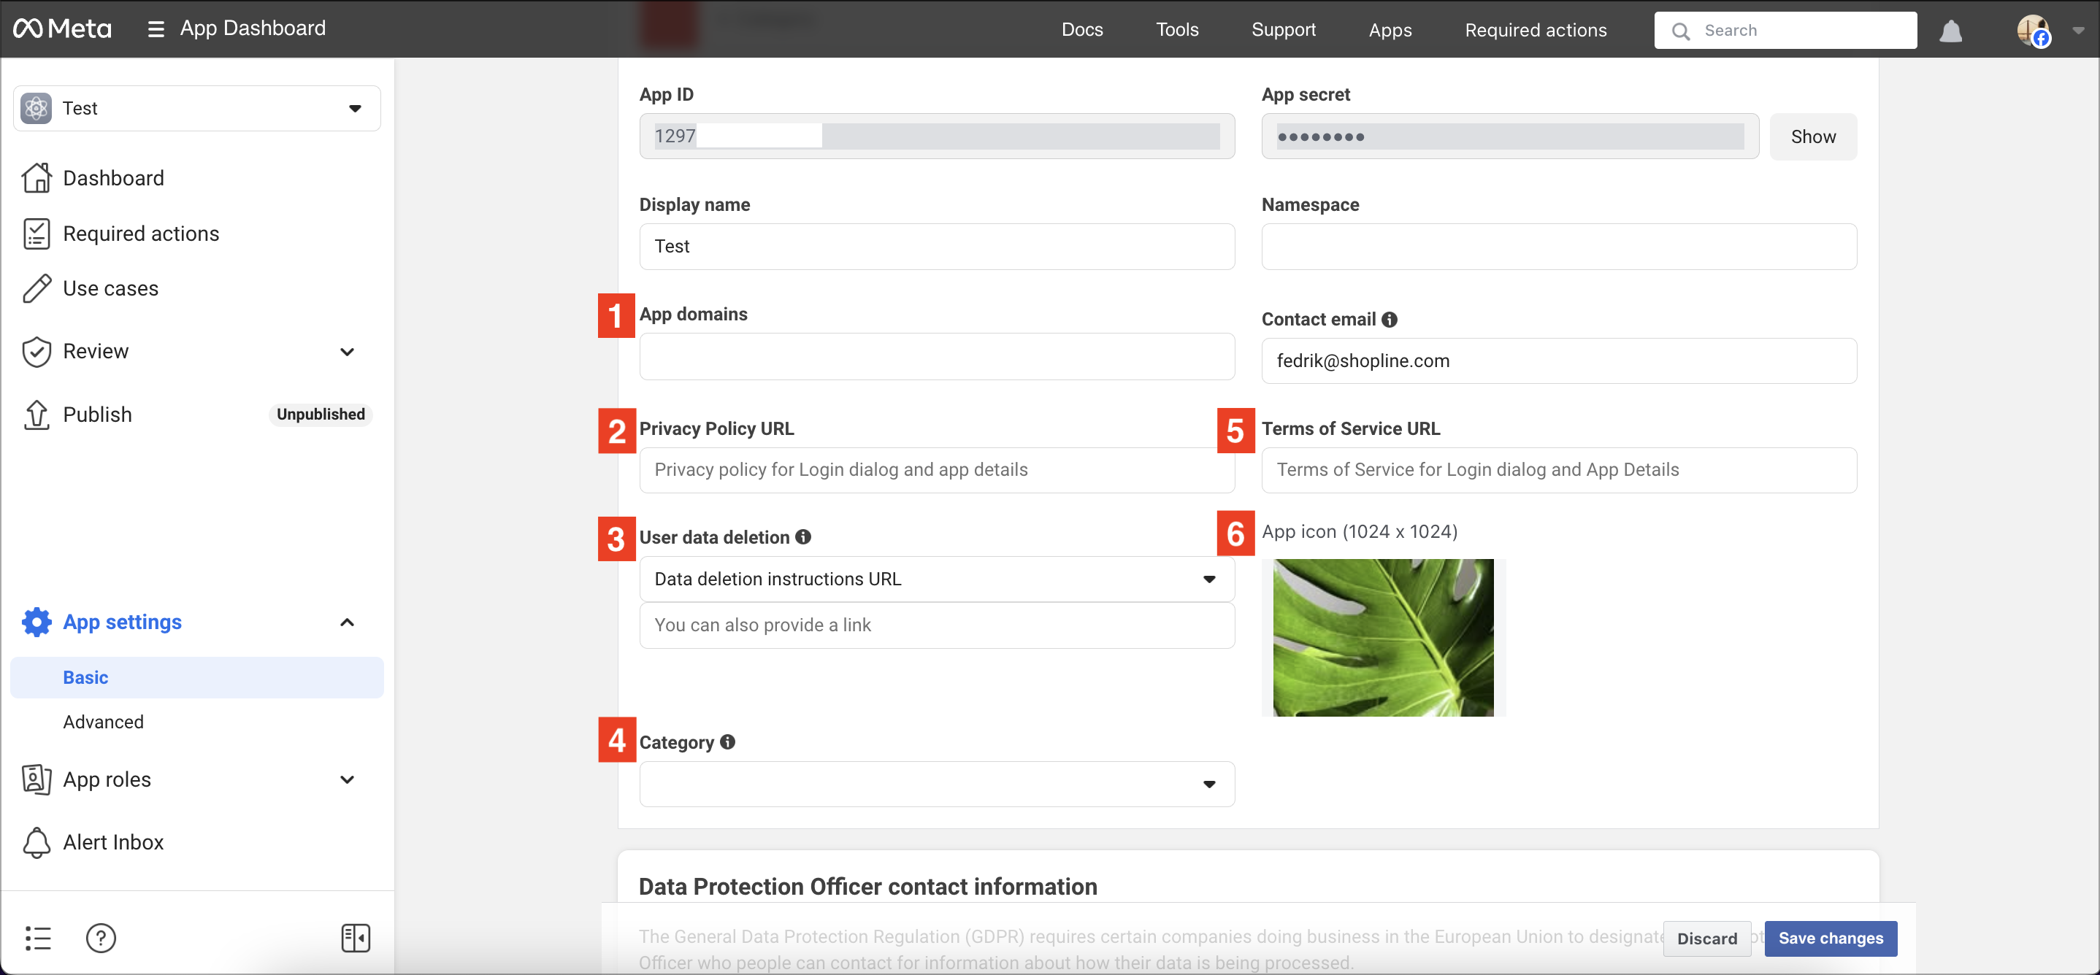Click the Discard button
This screenshot has height=975, width=2100.
[1707, 939]
